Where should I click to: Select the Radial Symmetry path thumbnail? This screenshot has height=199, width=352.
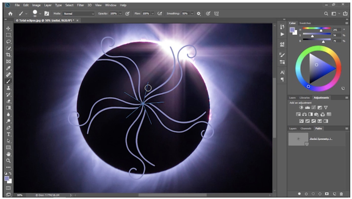pyautogui.click(x=298, y=139)
